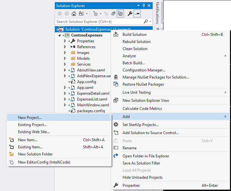This screenshot has width=231, height=191.
Task: Open the Switch Views dropdown arrow
Action: pyautogui.click(x=87, y=14)
